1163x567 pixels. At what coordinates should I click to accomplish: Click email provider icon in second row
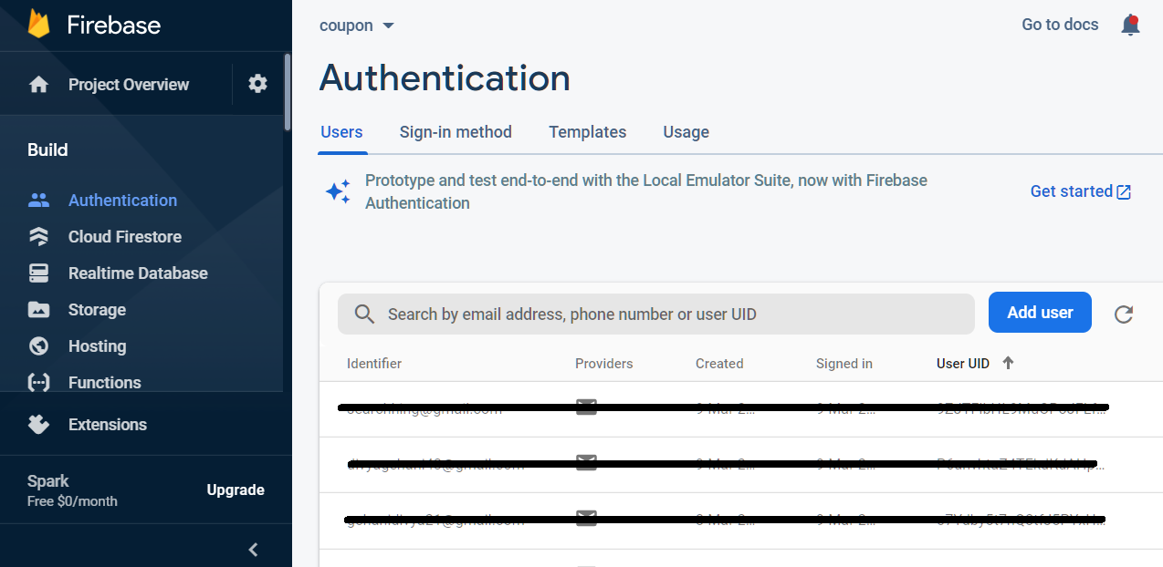tap(586, 463)
